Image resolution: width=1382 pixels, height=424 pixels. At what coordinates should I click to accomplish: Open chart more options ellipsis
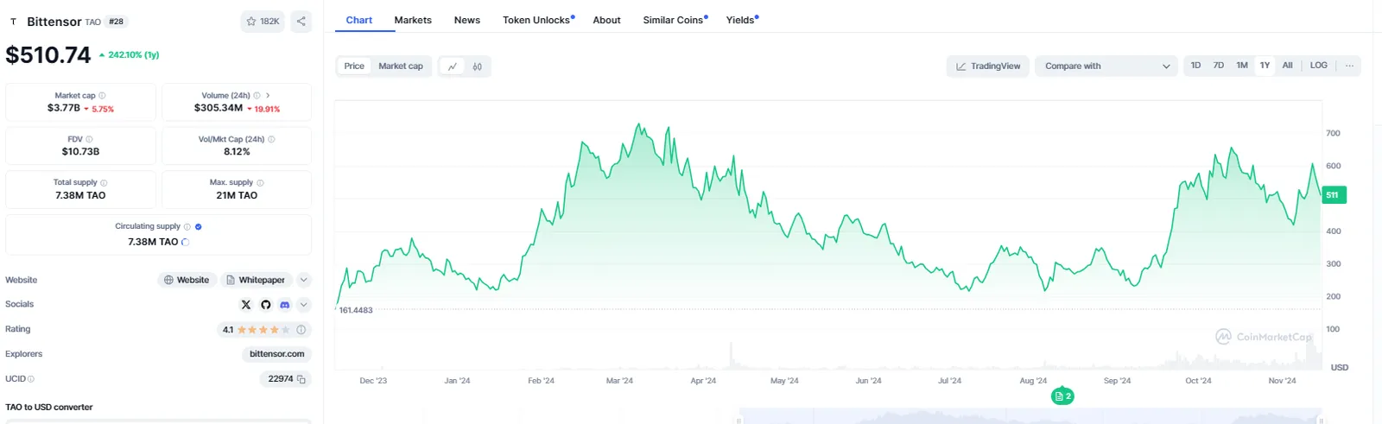(1349, 66)
